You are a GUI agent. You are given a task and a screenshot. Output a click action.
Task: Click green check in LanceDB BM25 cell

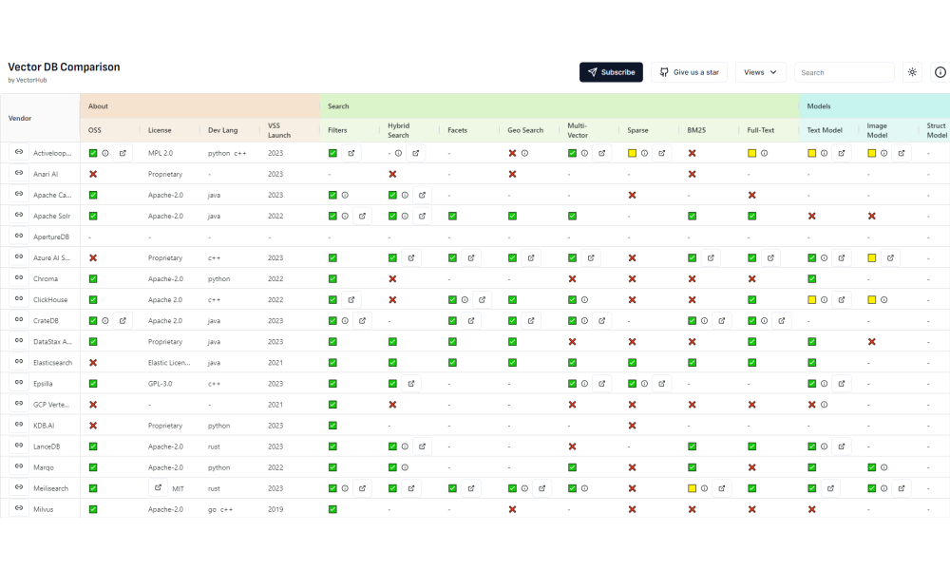click(x=692, y=446)
